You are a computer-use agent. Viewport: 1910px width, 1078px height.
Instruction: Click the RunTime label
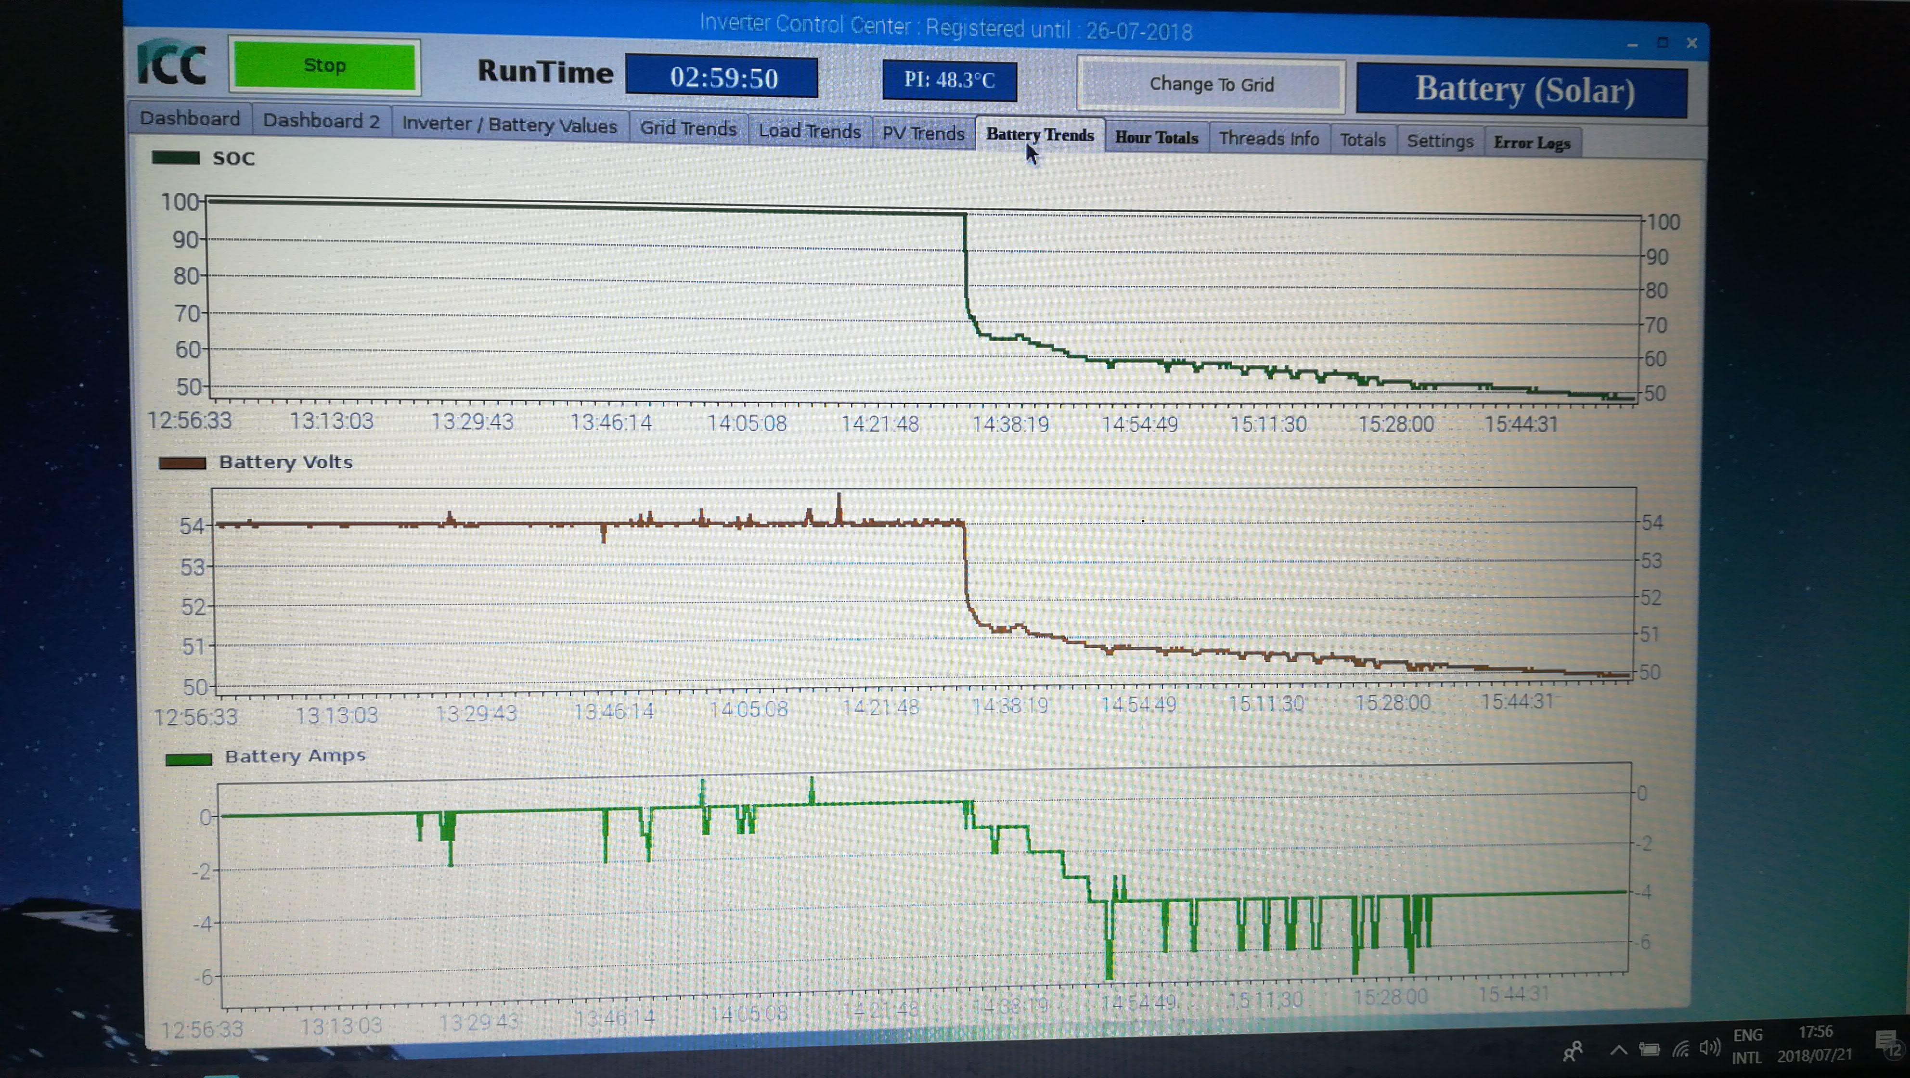[546, 72]
